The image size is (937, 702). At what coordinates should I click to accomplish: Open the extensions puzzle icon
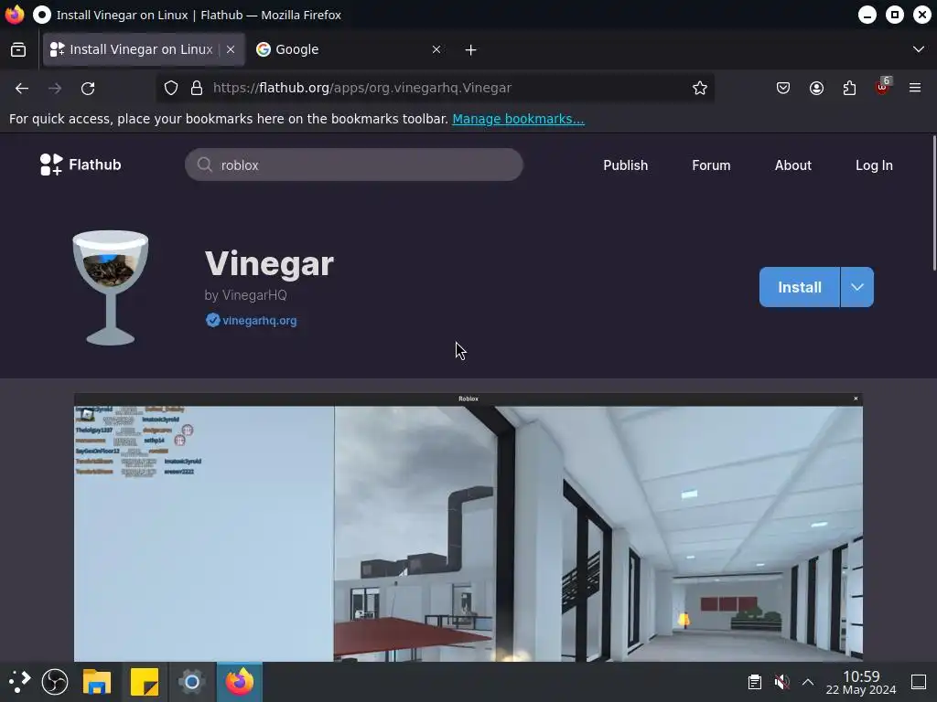point(849,89)
